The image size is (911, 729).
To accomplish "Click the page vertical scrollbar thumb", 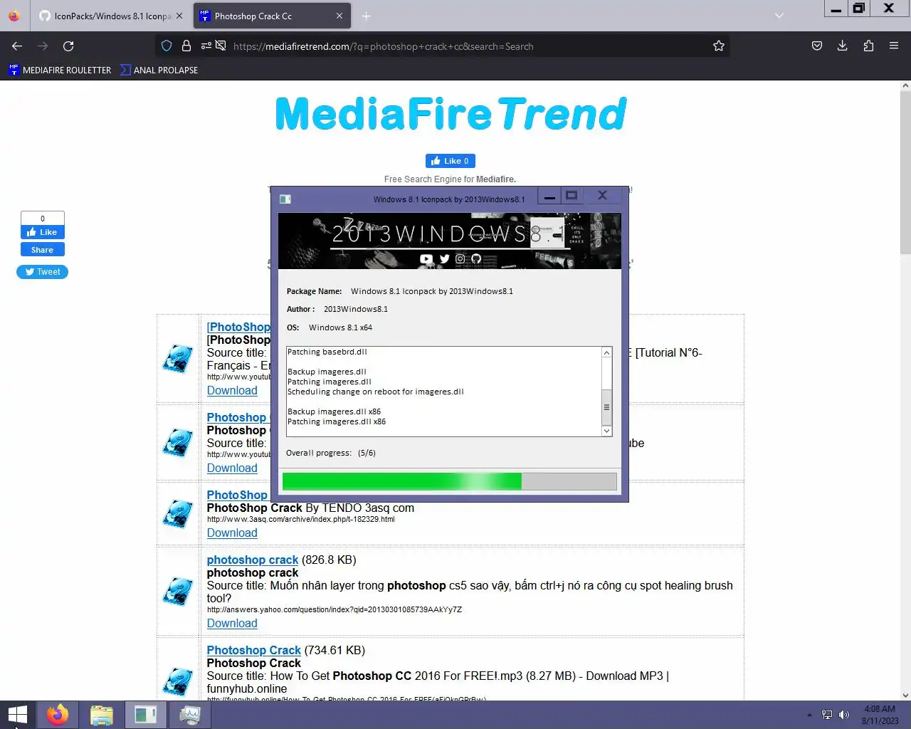I will pos(905,173).
